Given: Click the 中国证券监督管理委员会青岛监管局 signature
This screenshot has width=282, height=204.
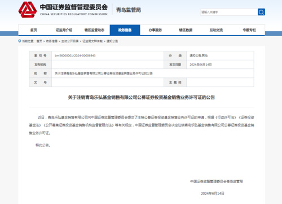Looking at the screenshot, I should (x=217, y=181).
